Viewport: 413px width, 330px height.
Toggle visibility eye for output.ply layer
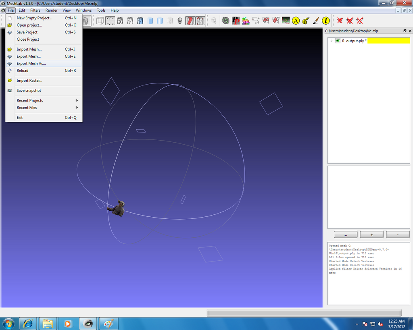(x=338, y=41)
